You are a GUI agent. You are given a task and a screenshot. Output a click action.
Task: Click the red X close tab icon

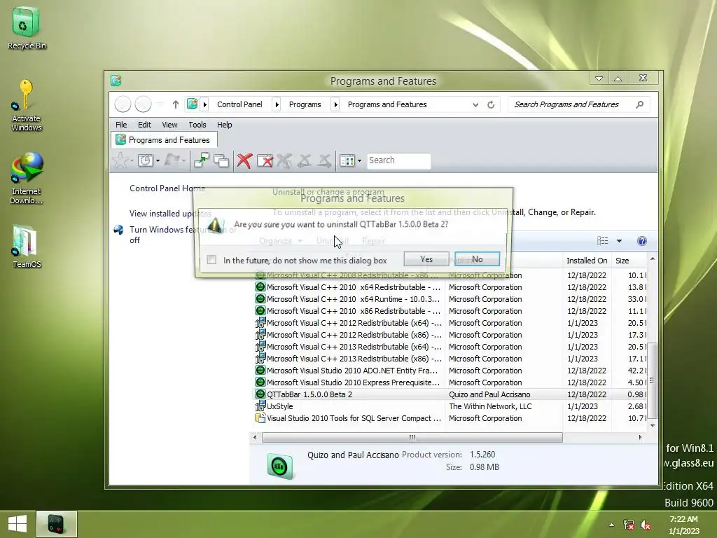pyautogui.click(x=244, y=160)
